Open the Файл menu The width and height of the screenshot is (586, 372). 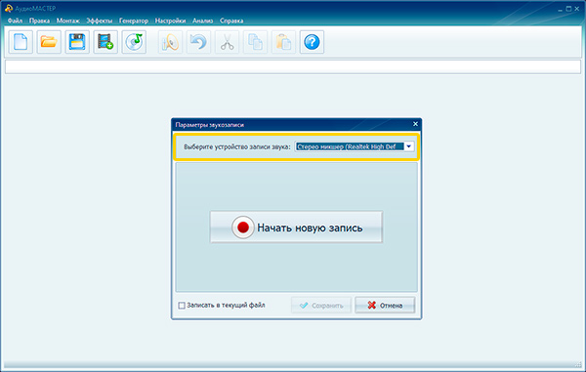coord(15,21)
